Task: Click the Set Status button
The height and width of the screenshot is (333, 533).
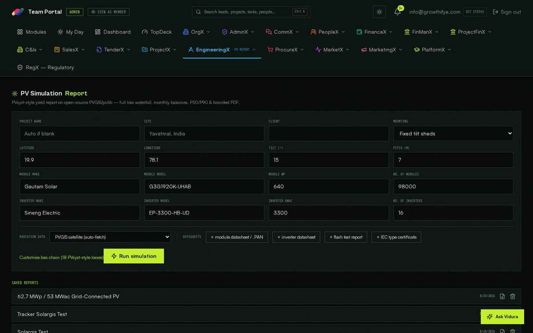Action: click(x=475, y=12)
